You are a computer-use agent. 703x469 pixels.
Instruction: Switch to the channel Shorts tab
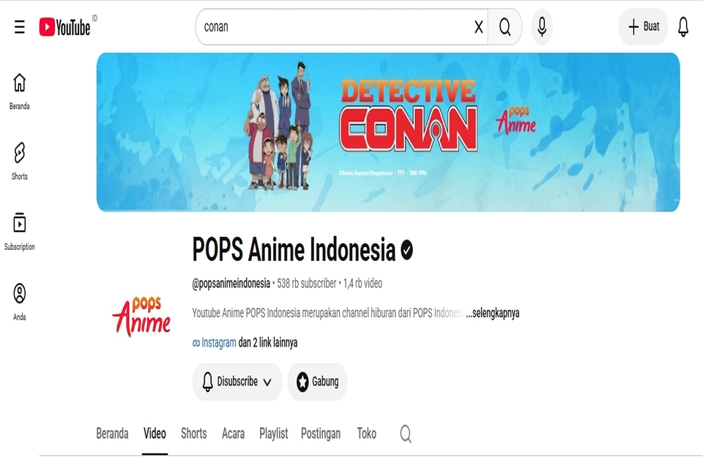(x=193, y=434)
